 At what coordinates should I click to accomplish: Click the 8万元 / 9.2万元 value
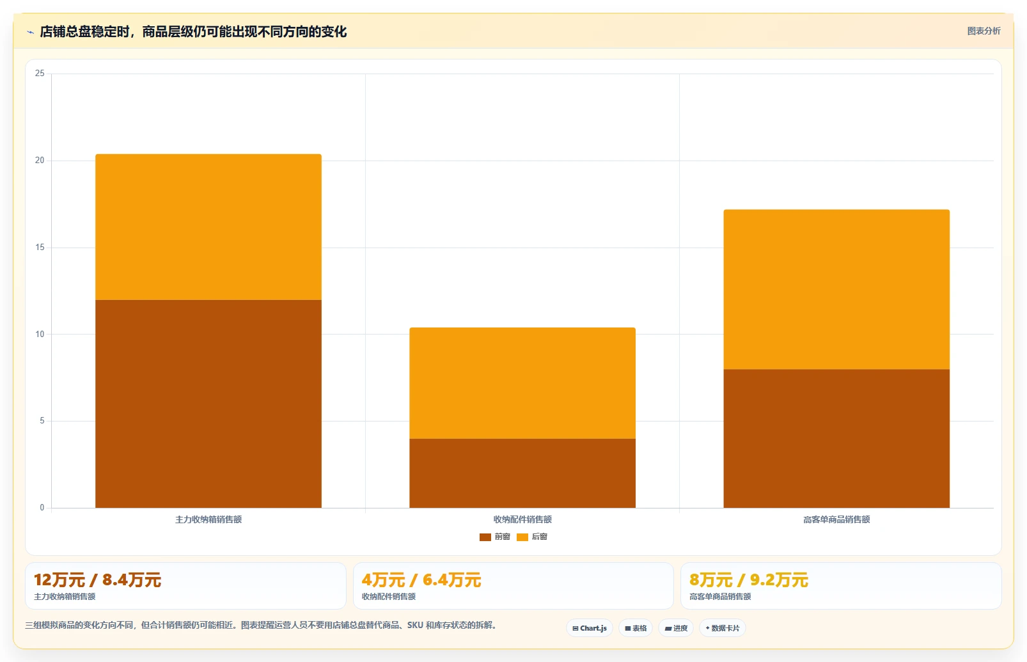coord(749,580)
